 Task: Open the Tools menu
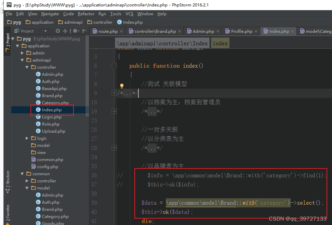click(116, 14)
